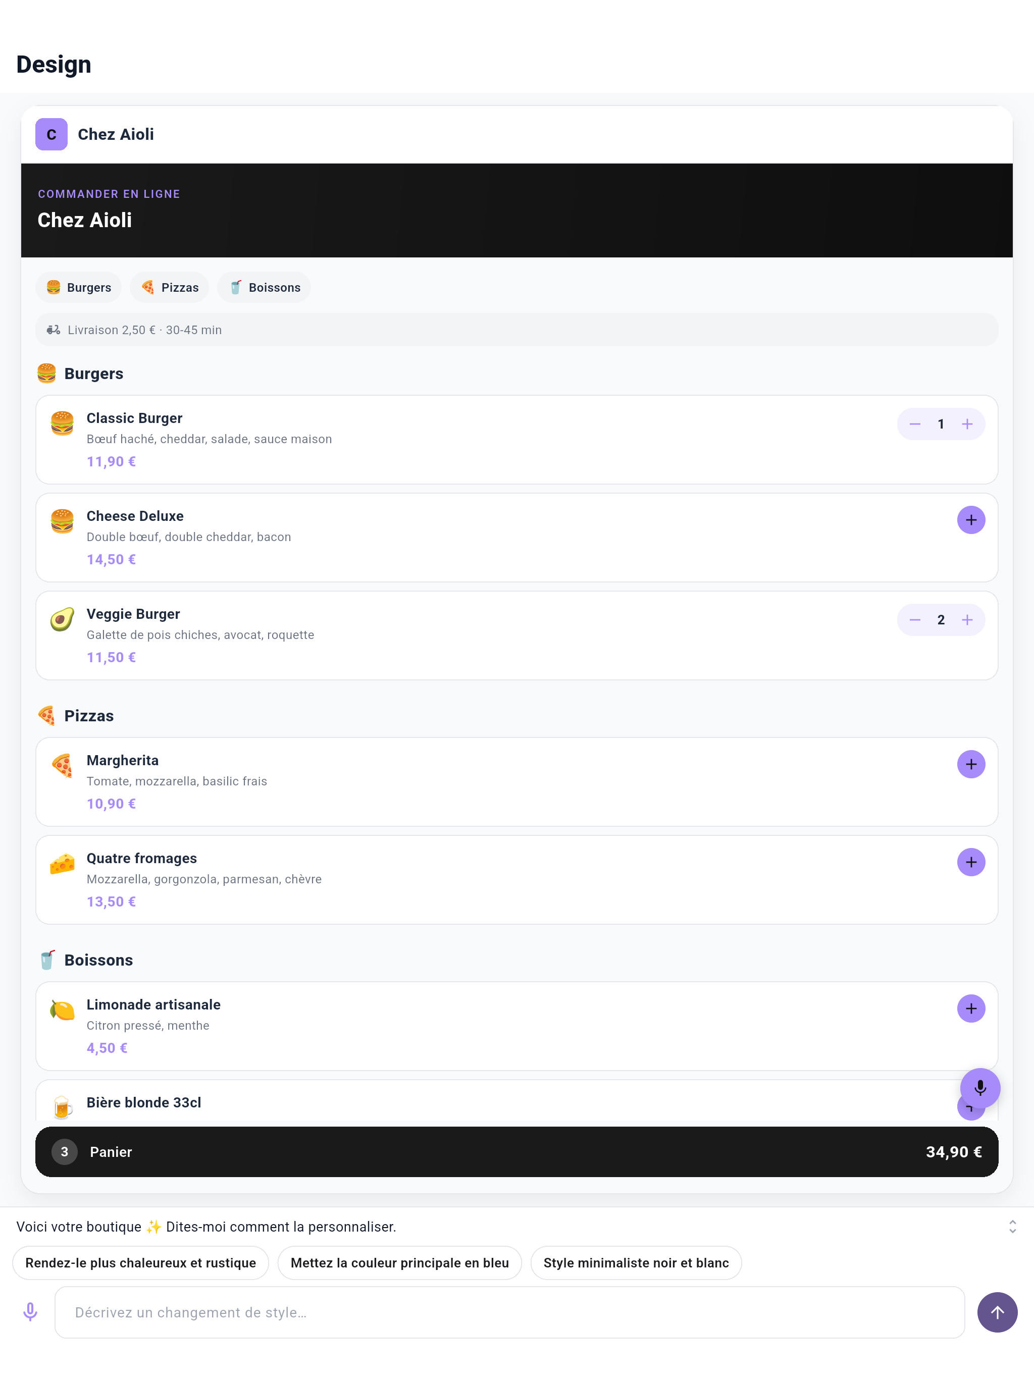Add Margherita pizza to cart
The width and height of the screenshot is (1034, 1379).
pos(971,764)
